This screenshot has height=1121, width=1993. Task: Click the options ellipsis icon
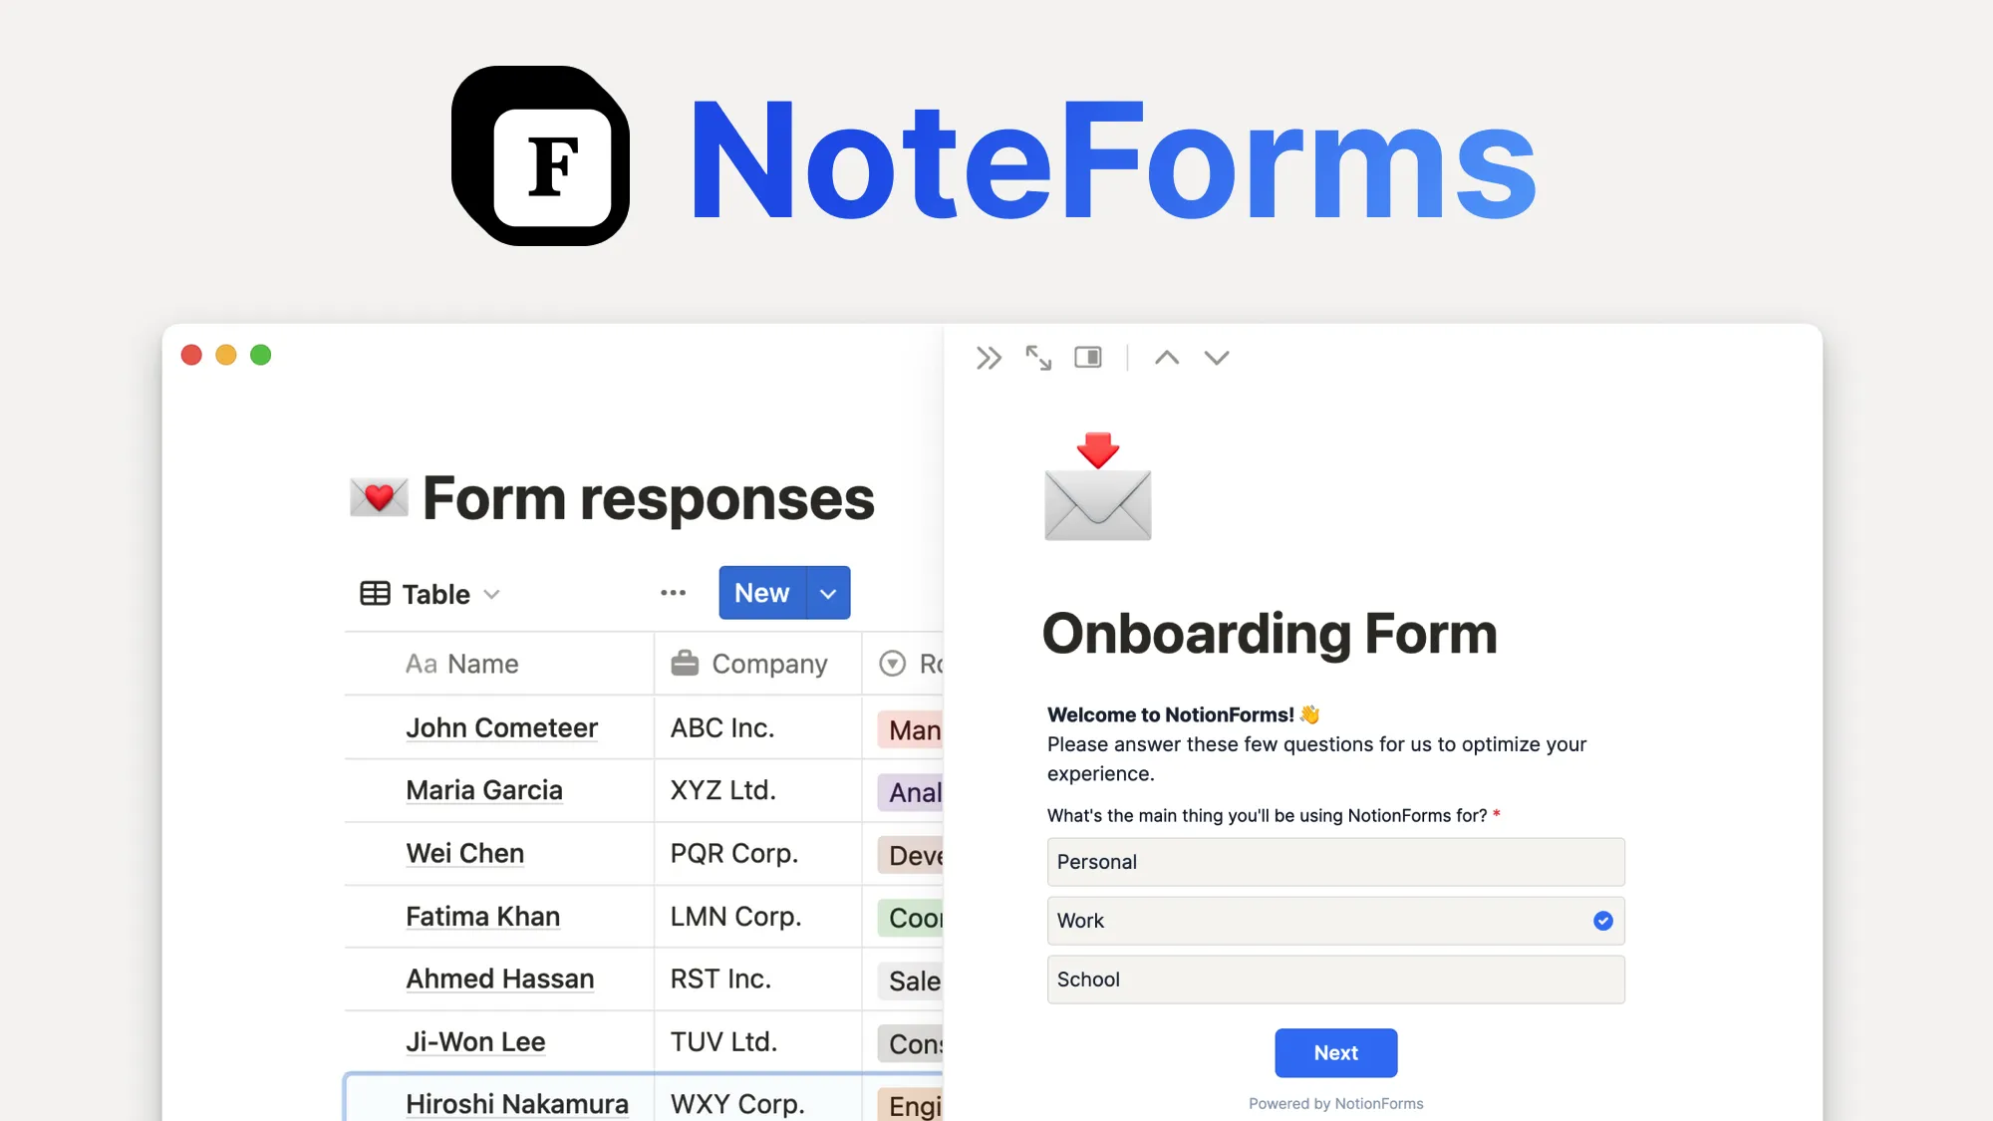674,593
